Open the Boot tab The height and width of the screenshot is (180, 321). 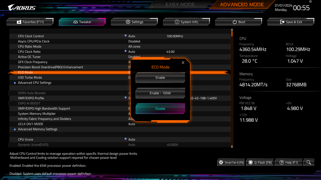[239, 22]
